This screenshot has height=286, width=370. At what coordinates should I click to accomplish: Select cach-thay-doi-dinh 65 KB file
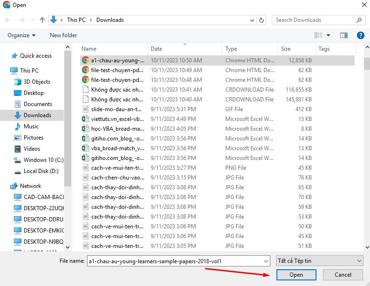pyautogui.click(x=217, y=187)
